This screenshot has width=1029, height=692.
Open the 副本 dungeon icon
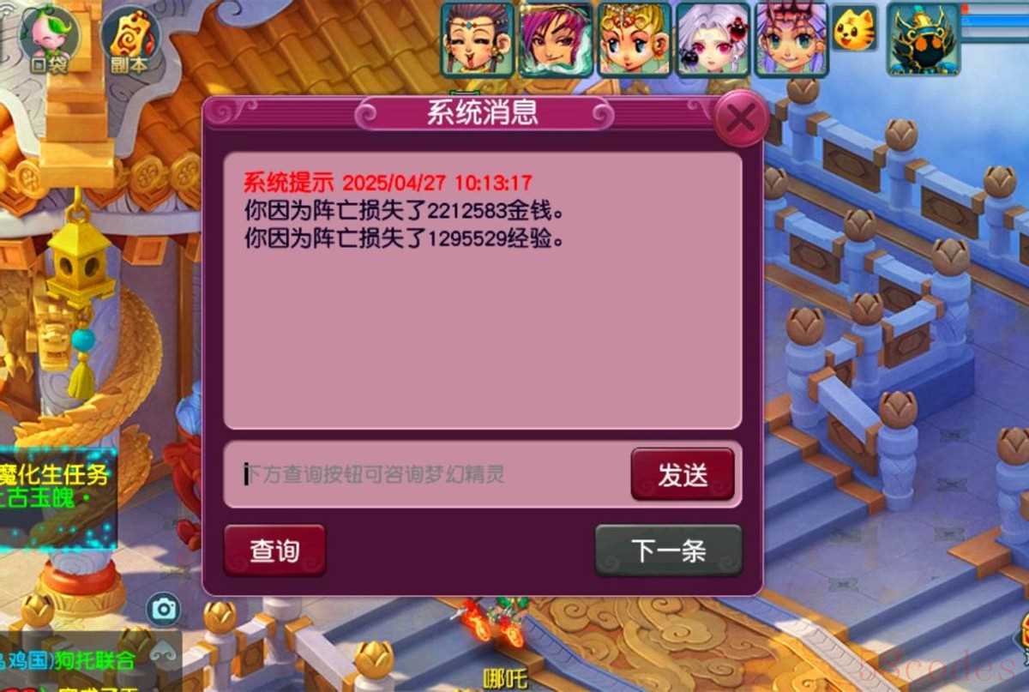(130, 40)
